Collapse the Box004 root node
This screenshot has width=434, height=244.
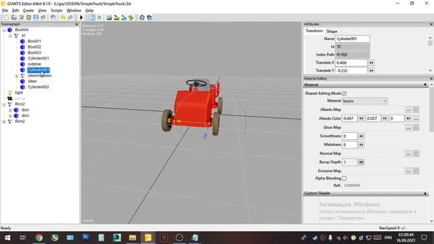(4, 30)
